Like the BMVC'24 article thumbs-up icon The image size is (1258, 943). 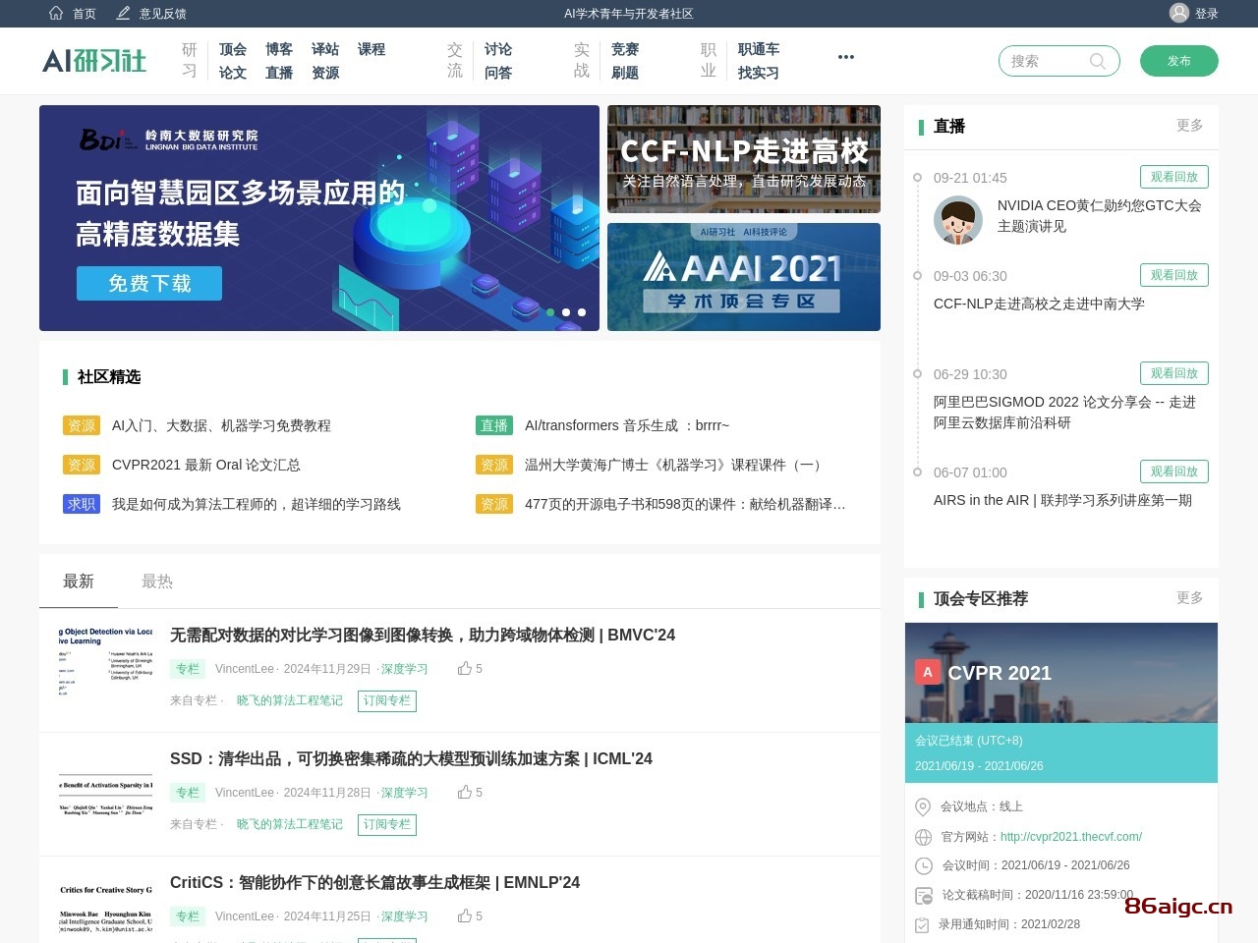[465, 668]
